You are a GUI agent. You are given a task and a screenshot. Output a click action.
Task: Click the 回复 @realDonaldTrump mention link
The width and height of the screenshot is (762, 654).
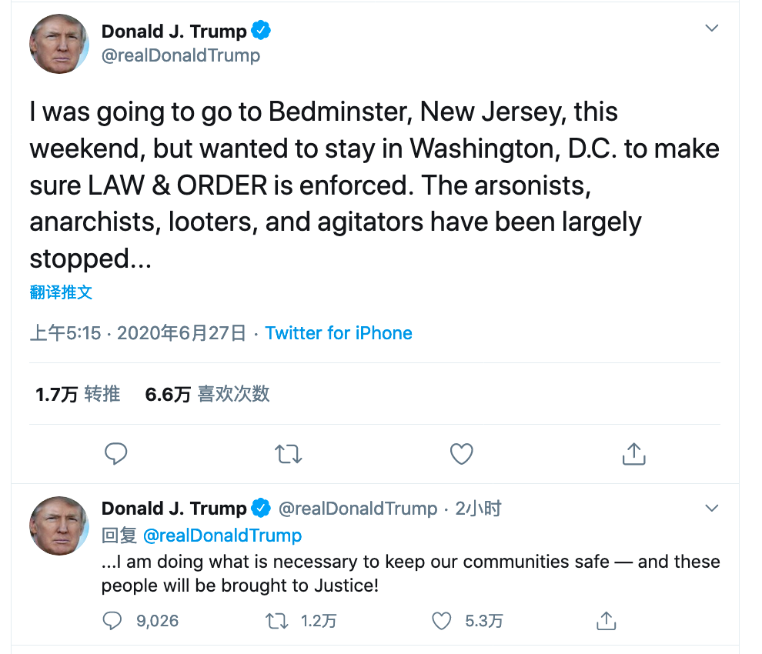222,535
